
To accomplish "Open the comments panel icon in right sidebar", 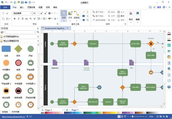I will pos(169,81).
